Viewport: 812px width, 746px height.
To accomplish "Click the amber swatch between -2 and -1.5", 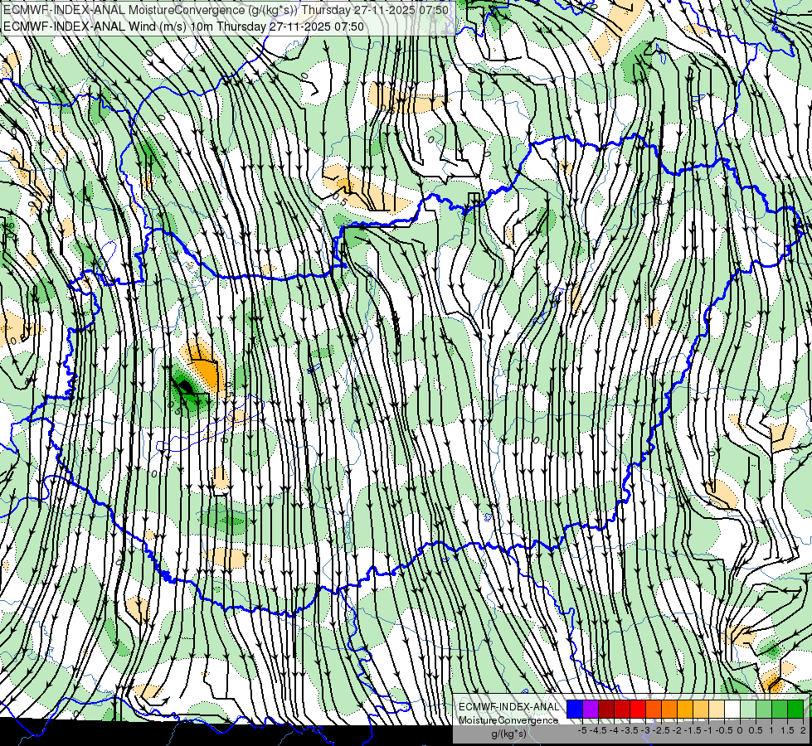I will click(x=685, y=710).
